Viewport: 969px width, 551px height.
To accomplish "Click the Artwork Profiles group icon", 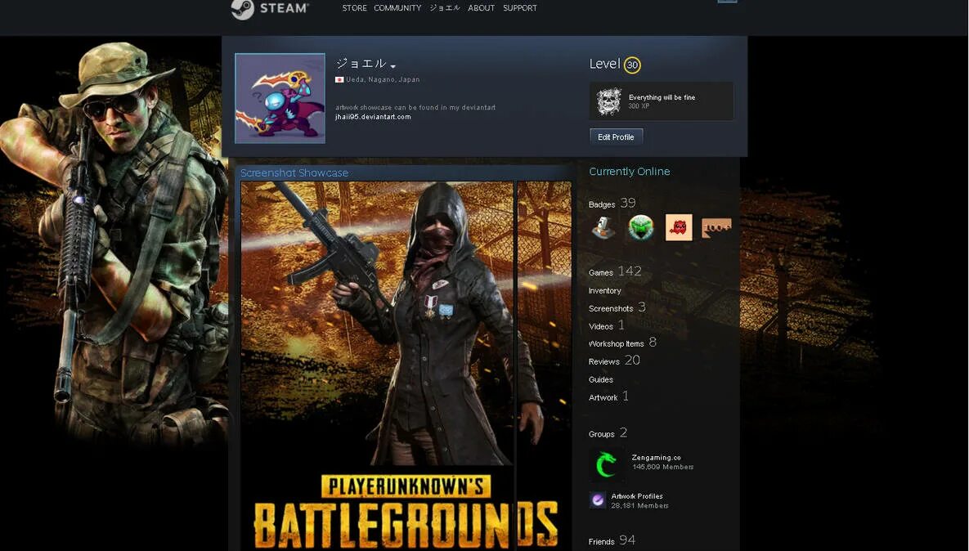I will 598,500.
